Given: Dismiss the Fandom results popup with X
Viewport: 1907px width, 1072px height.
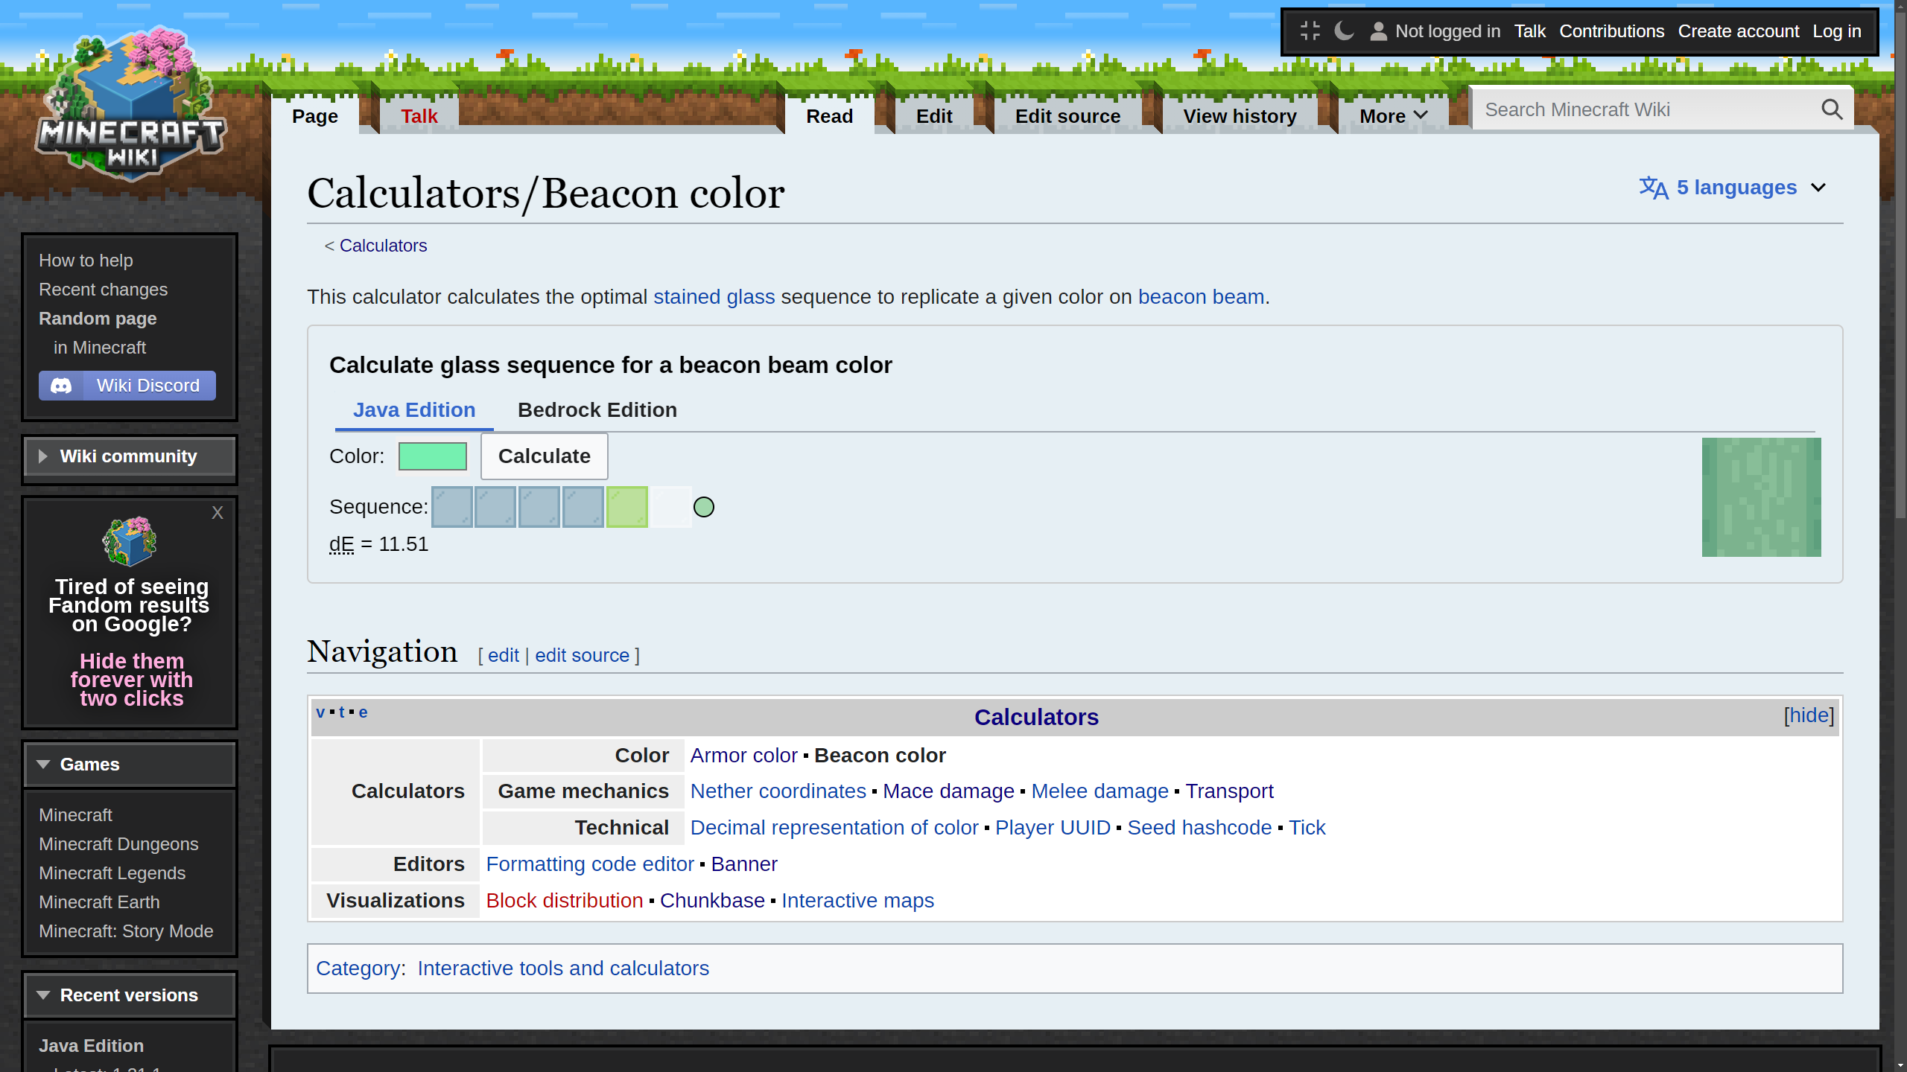Looking at the screenshot, I should [217, 512].
